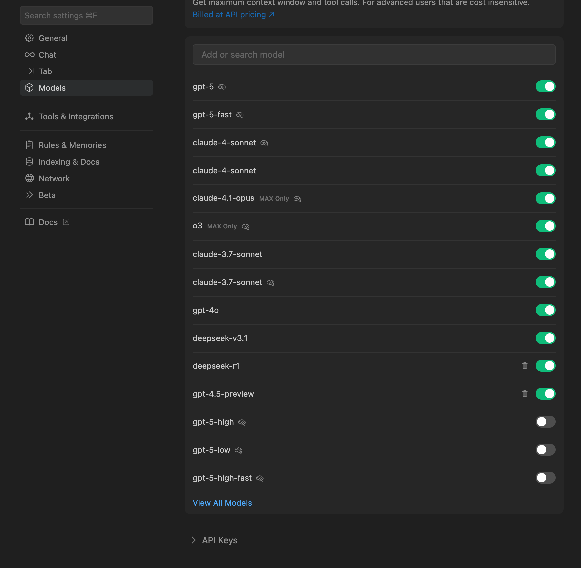Click MAX Only label beside claude-4.1-opus
Viewport: 581px width, 568px height.
(274, 199)
